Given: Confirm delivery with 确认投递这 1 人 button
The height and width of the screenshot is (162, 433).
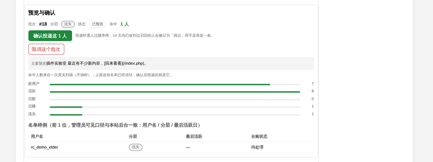Looking at the screenshot, I should click(x=50, y=36).
